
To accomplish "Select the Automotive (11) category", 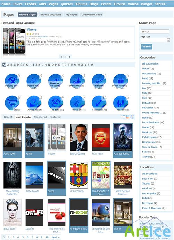I will 151,74.
